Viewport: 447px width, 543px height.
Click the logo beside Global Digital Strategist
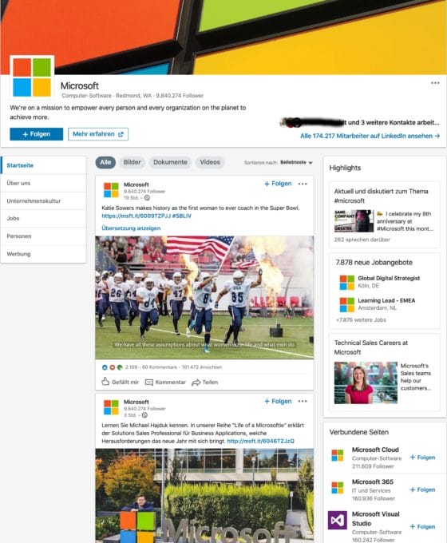click(347, 282)
